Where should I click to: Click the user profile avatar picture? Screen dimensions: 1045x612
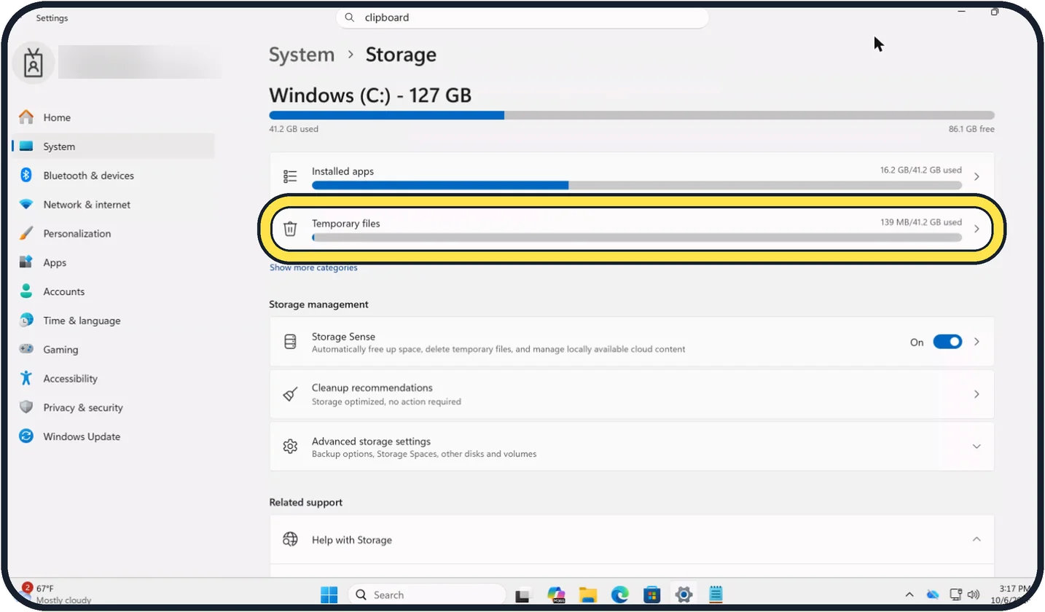[x=33, y=63]
